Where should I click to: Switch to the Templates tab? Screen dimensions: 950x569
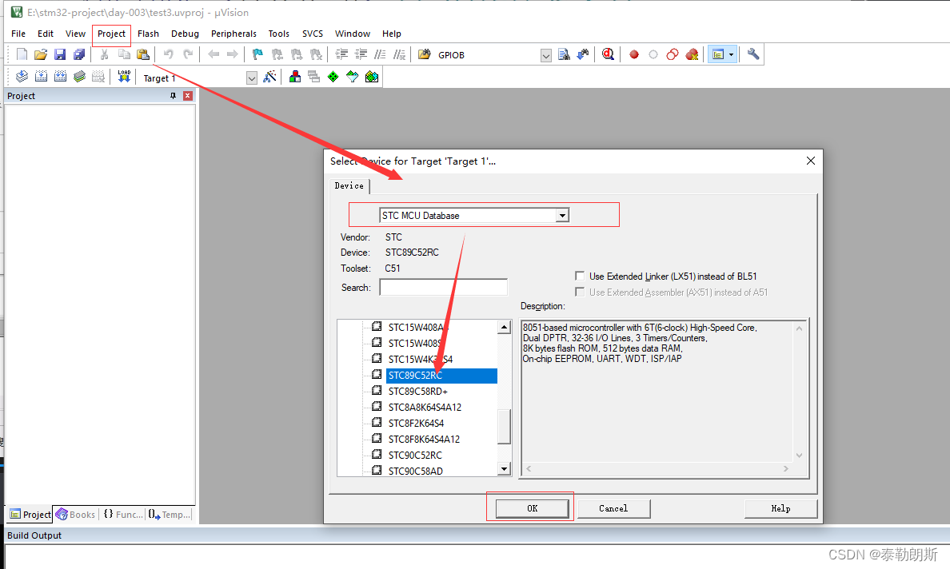pos(170,515)
